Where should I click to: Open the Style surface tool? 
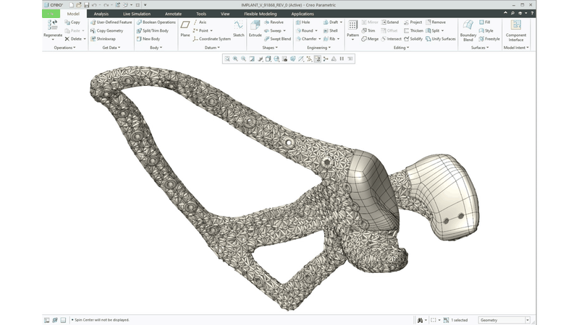click(486, 30)
